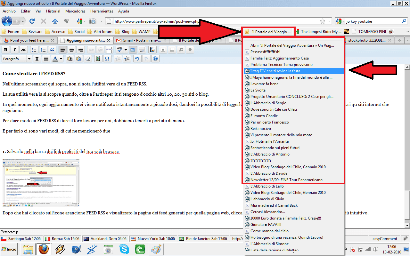This screenshot has width=410, height=256.
Task: Open the back/forward history dropdown arrow
Action: coord(22,21)
